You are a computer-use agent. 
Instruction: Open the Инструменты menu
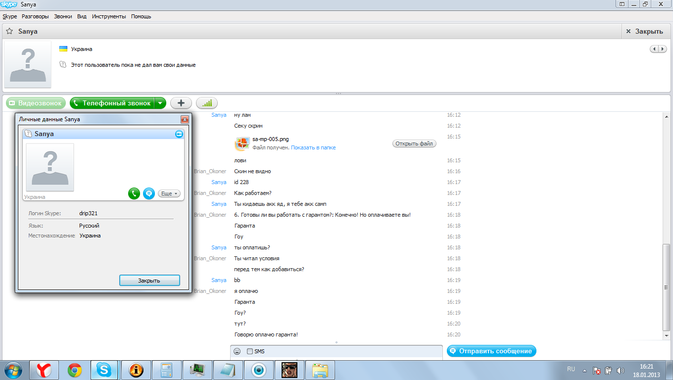109,16
